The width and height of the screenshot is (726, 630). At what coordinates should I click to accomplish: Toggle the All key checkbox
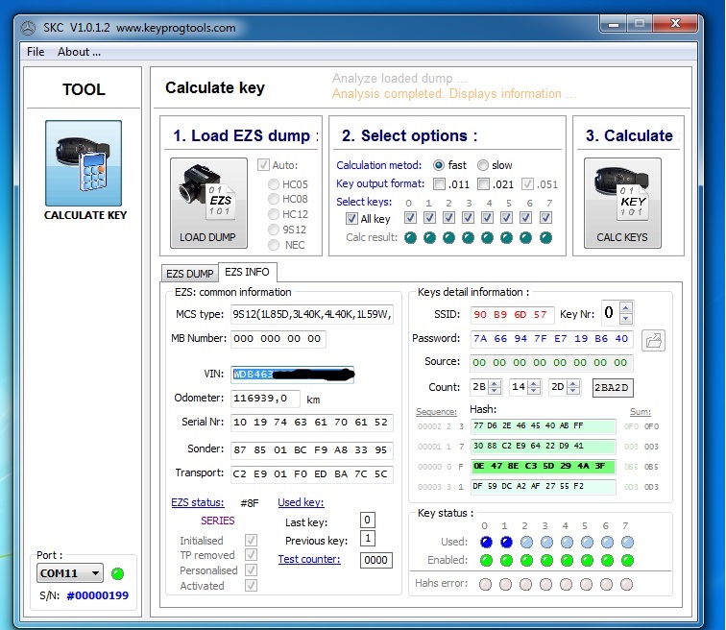(x=352, y=220)
